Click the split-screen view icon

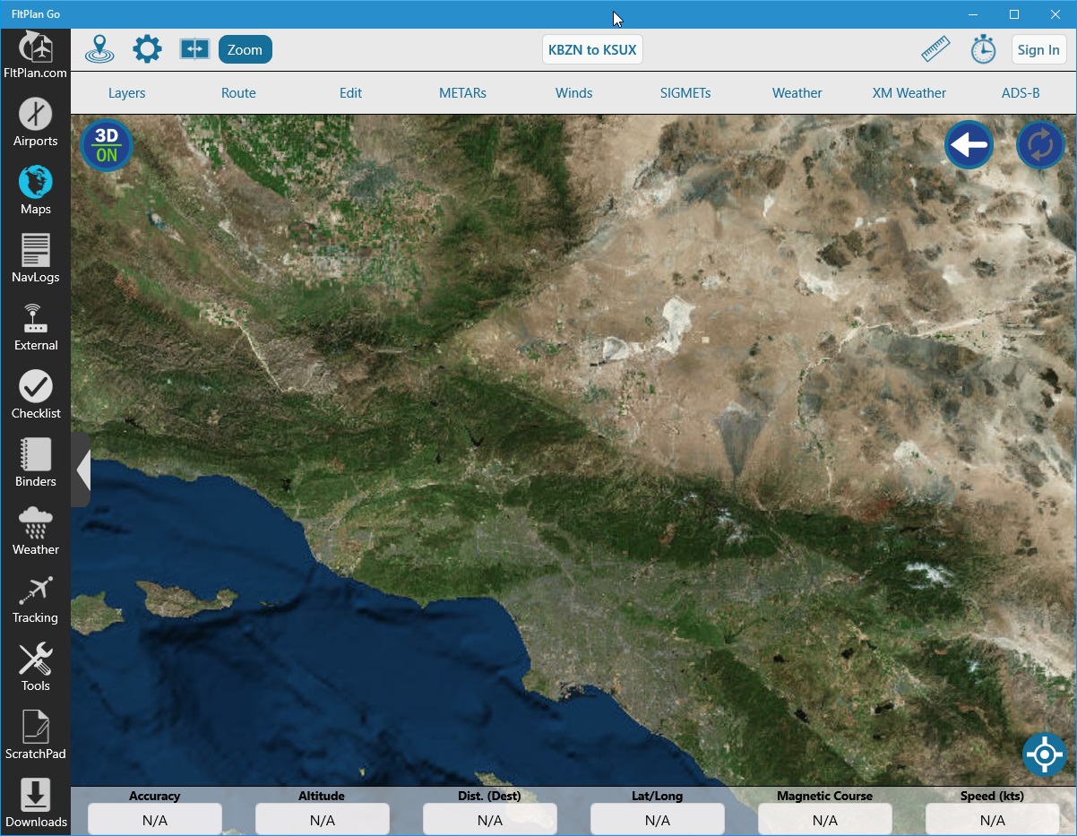click(194, 49)
